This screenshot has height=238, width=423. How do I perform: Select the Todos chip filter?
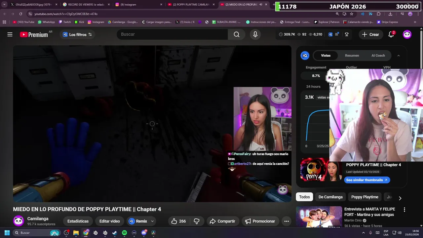(x=304, y=197)
